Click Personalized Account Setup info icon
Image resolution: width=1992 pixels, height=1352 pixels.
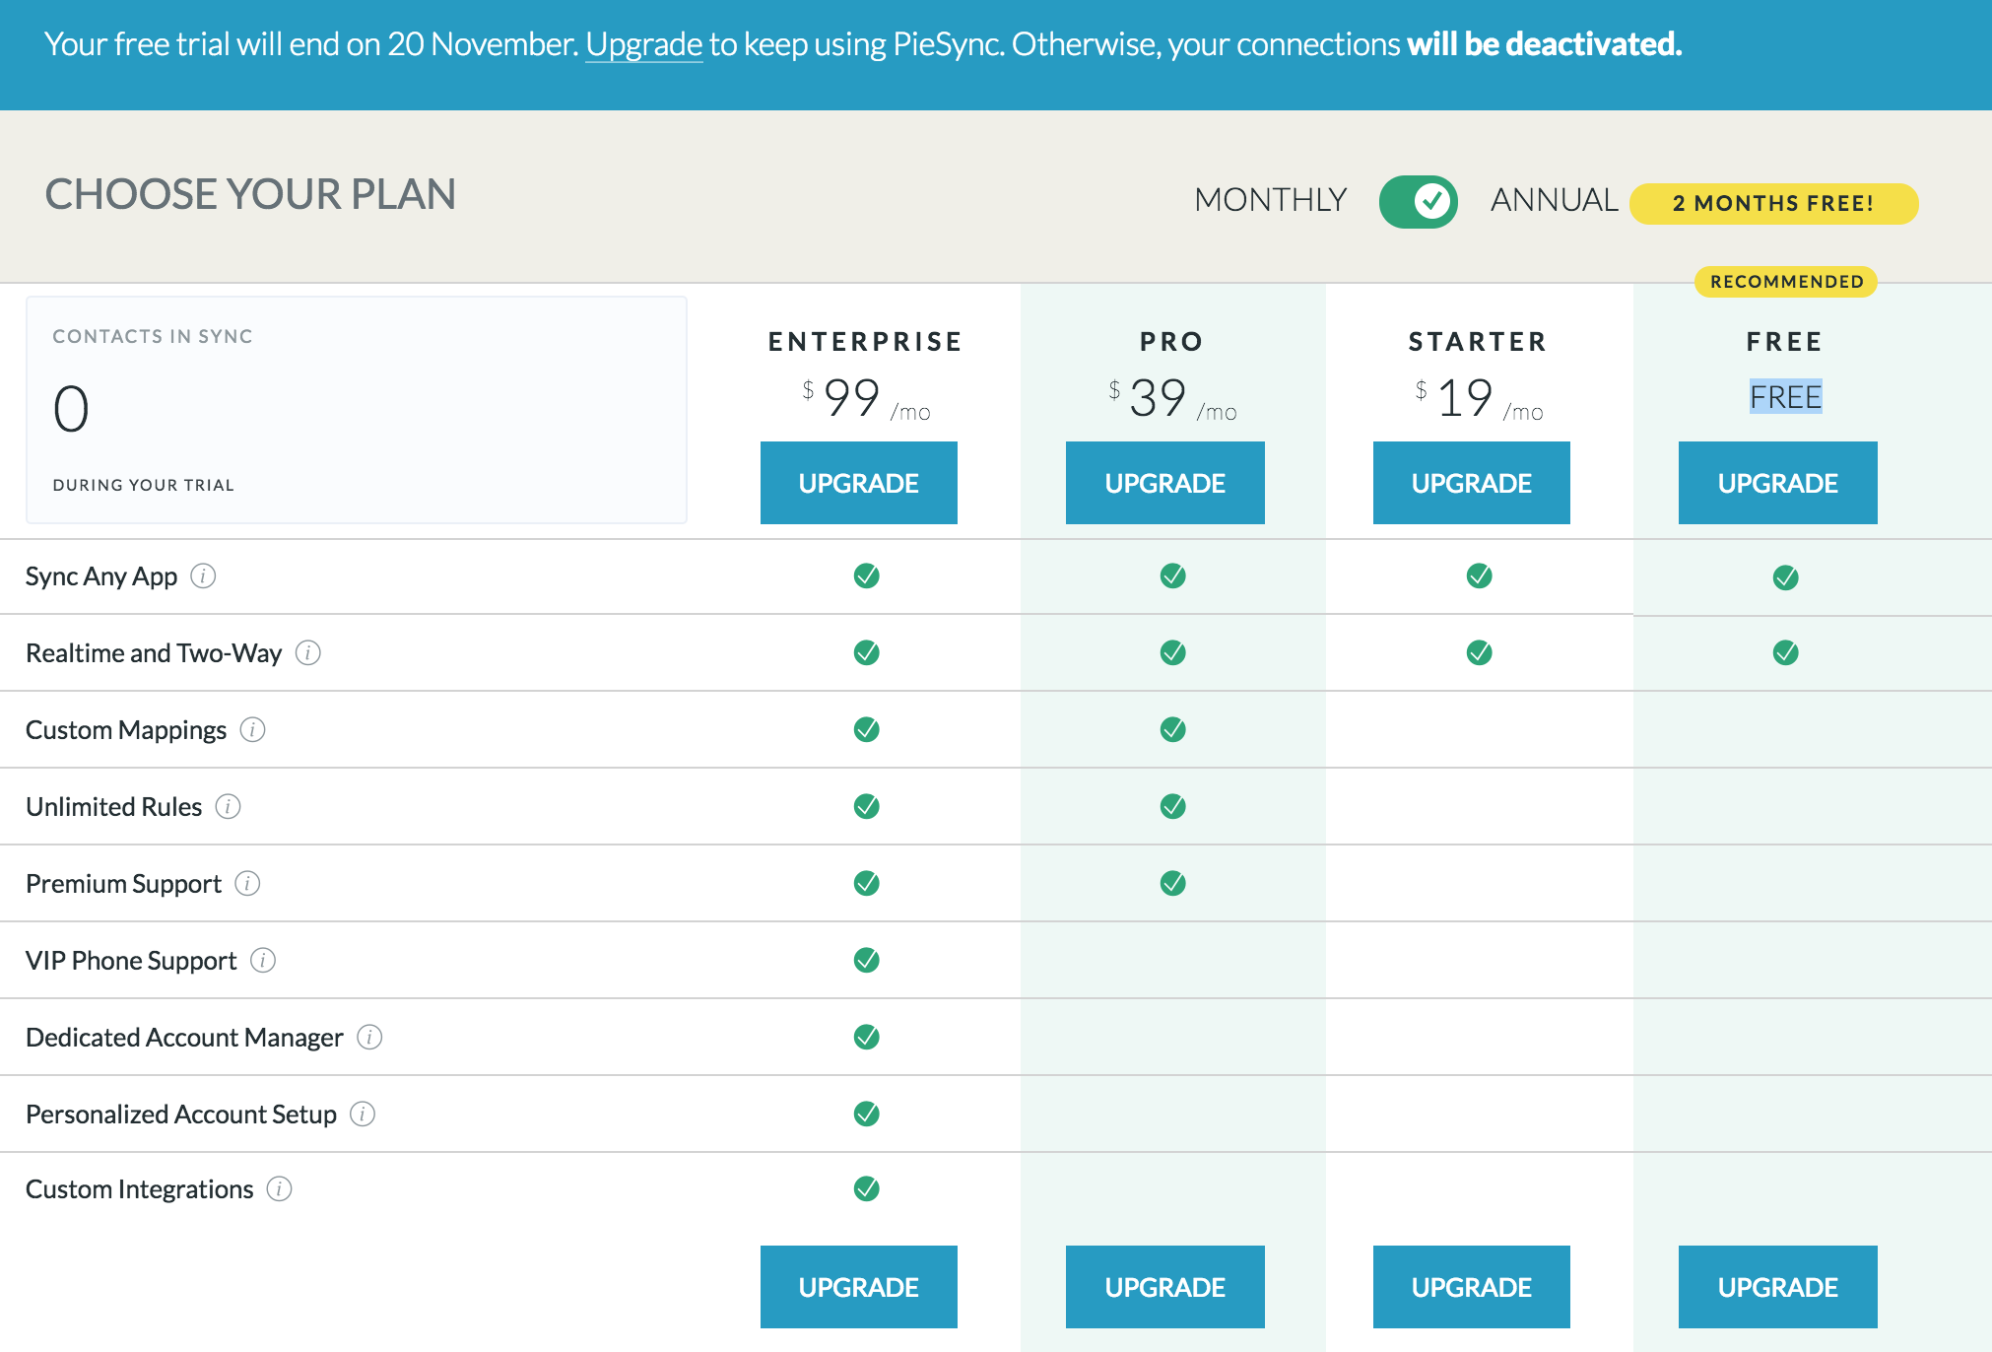pyautogui.click(x=363, y=1114)
